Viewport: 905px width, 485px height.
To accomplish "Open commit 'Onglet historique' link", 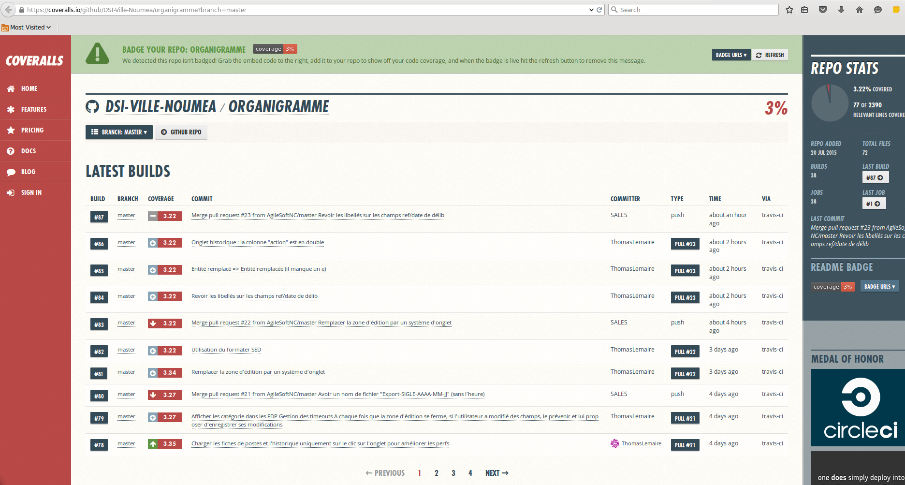I will pos(258,242).
